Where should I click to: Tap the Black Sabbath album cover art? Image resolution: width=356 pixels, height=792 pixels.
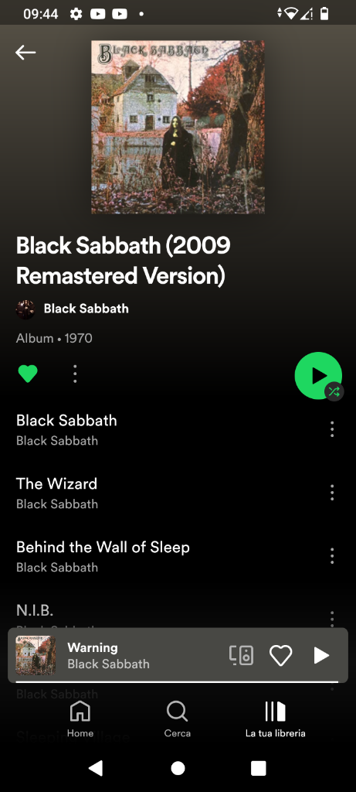pos(178,127)
